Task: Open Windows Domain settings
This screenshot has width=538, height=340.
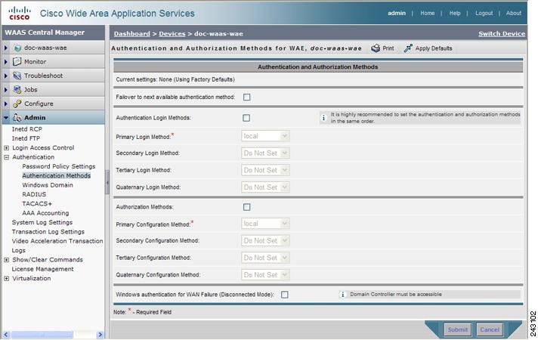Action: [48, 185]
